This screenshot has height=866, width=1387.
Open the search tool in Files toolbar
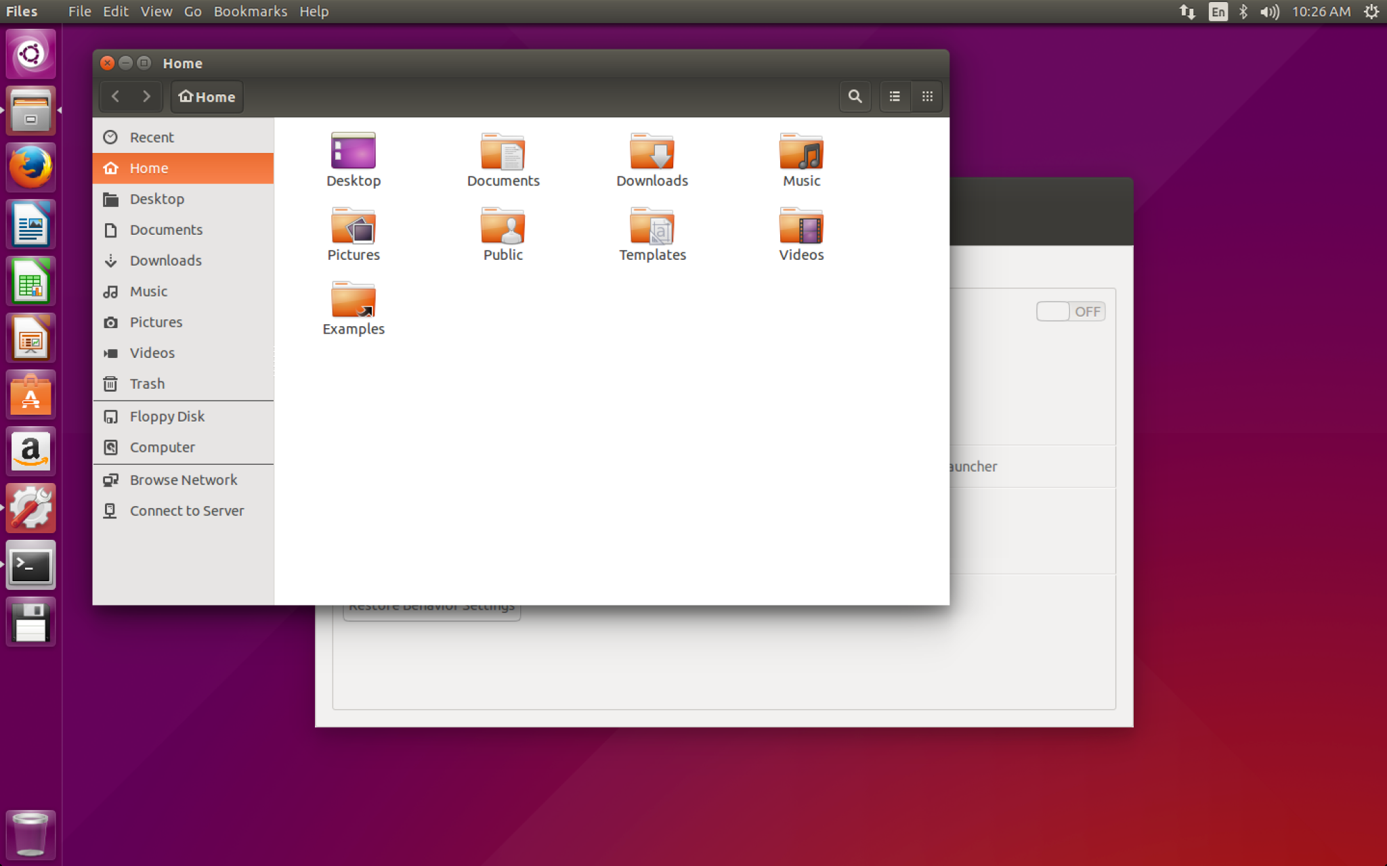pos(855,96)
